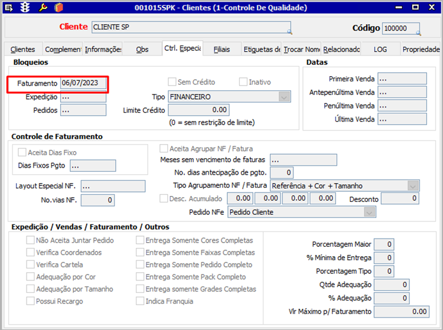Image resolution: width=443 pixels, height=330 pixels.
Task: Click the Cliente name input field
Action: pyautogui.click(x=191, y=27)
